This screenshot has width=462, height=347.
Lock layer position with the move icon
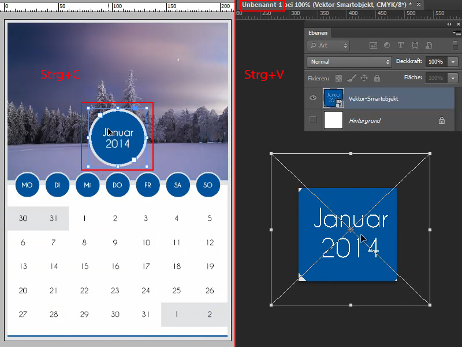pos(364,77)
